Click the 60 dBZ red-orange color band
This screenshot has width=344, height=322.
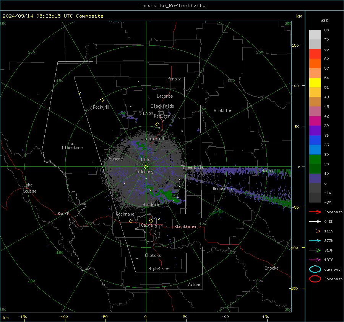pyautogui.click(x=315, y=54)
